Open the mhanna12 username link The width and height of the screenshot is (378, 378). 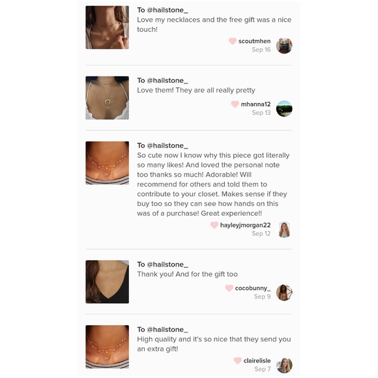[x=255, y=104]
